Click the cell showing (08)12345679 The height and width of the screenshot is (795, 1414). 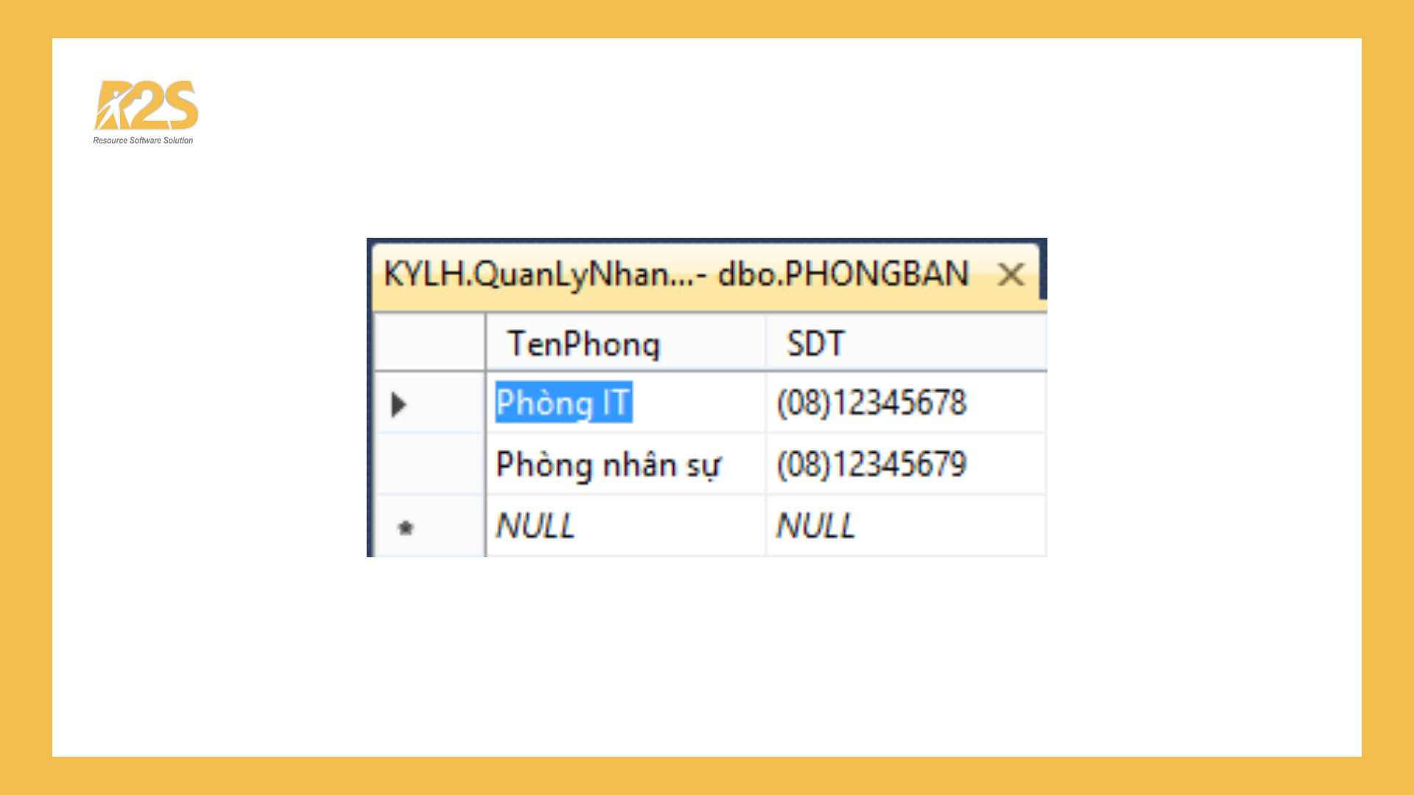click(873, 464)
